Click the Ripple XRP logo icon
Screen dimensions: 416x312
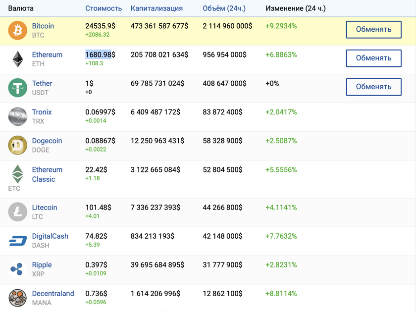click(x=17, y=269)
